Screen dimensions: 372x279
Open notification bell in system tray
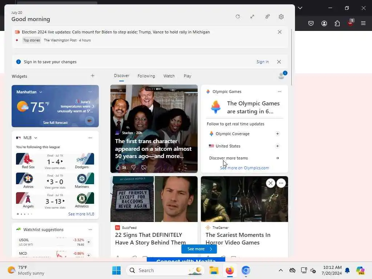(x=347, y=270)
